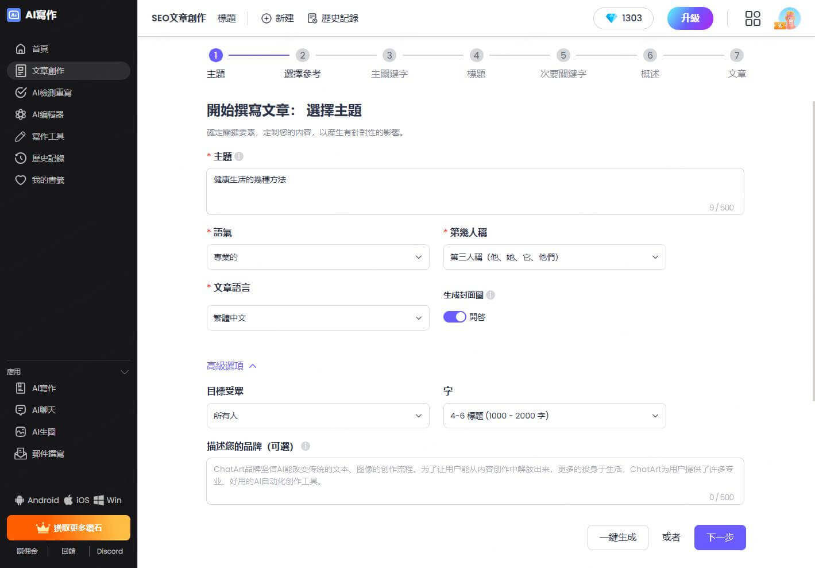Open the 字 word count dropdown

pyautogui.click(x=554, y=416)
